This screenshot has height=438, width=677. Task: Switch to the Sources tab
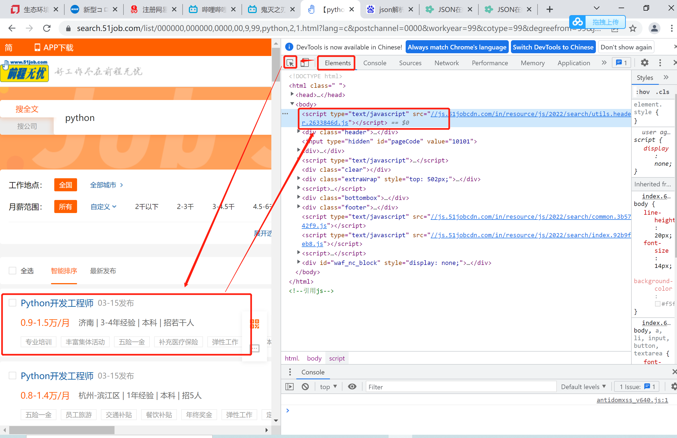410,63
